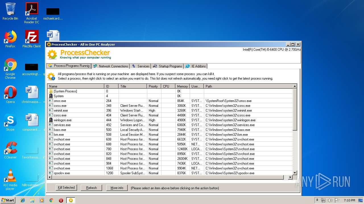Switch to Network Connections tab
Screen dimensions: 364x204
tap(110, 66)
